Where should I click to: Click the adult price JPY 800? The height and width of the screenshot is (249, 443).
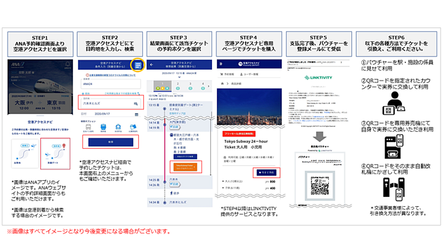pos(270,181)
